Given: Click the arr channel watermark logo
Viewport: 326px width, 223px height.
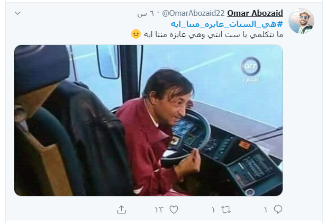Looking at the screenshot, I should click(x=251, y=70).
